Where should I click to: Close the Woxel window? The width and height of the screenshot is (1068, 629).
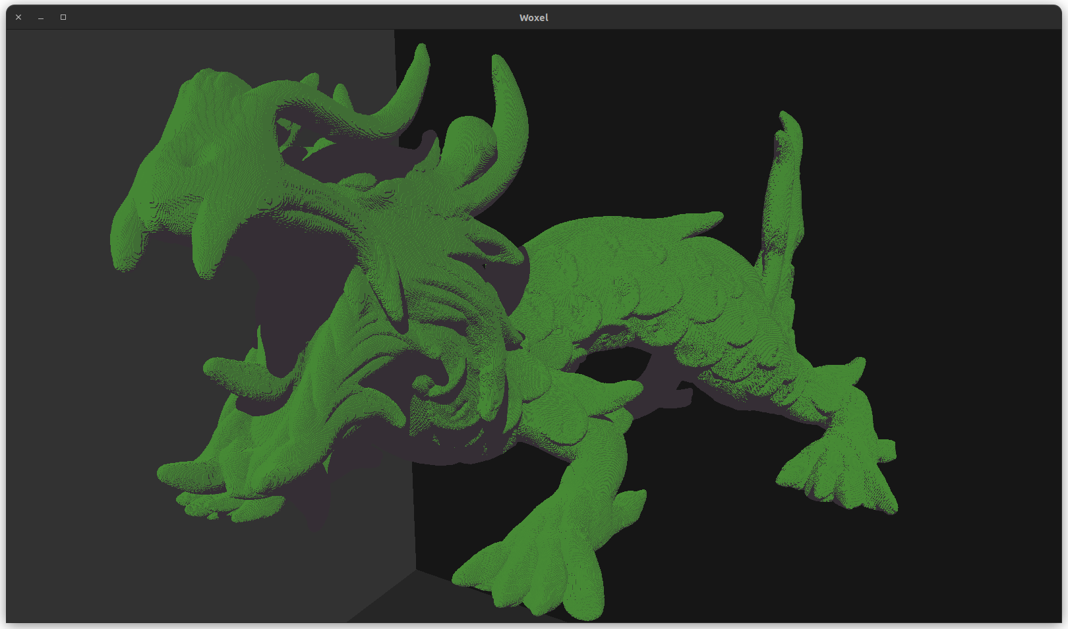(18, 17)
